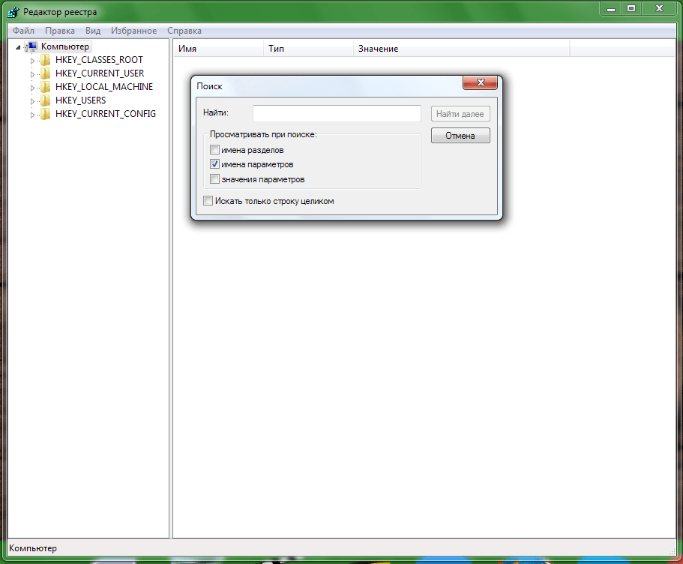This screenshot has width=683, height=564.
Task: Open the Вид menu
Action: [93, 31]
